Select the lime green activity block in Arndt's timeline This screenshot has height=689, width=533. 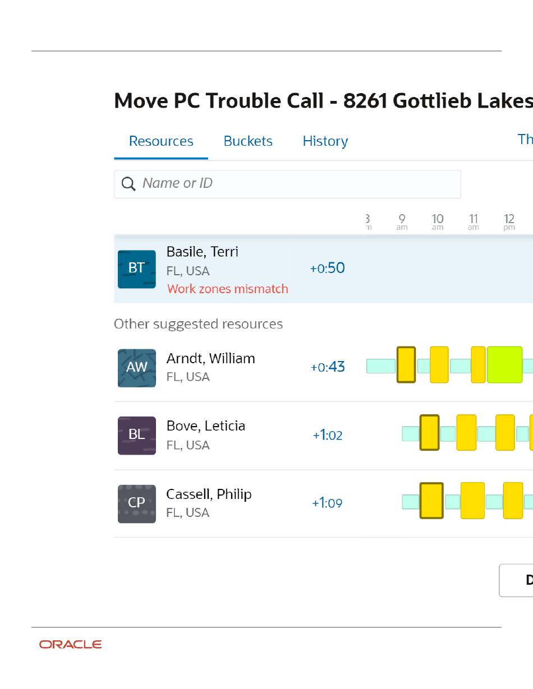504,364
